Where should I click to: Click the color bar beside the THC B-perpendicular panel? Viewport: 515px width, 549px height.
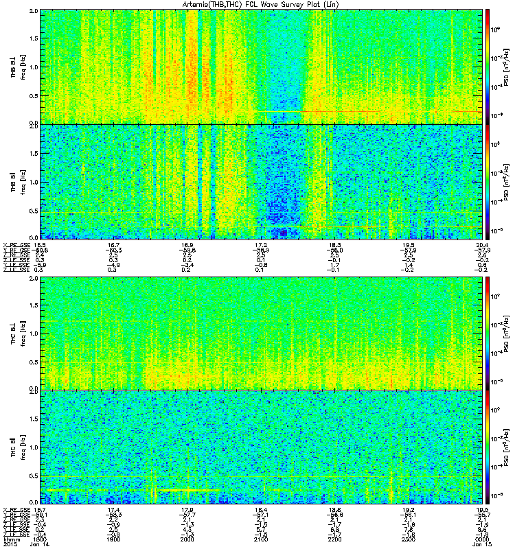coord(488,333)
